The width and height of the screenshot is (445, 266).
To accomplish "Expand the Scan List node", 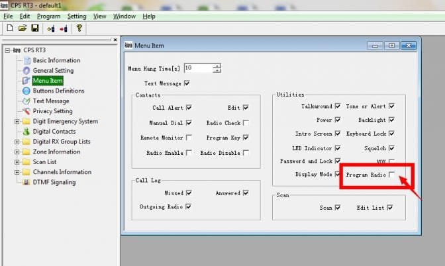I will pyautogui.click(x=17, y=162).
